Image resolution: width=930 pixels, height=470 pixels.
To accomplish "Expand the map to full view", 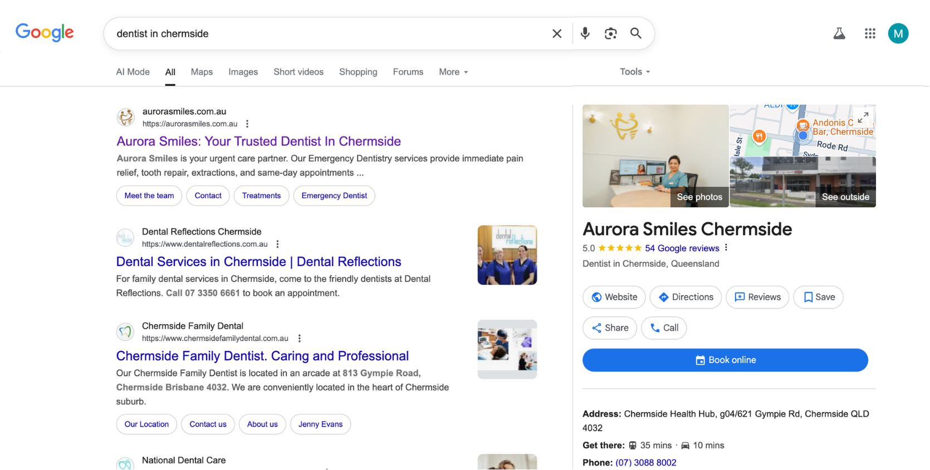I will [x=863, y=117].
